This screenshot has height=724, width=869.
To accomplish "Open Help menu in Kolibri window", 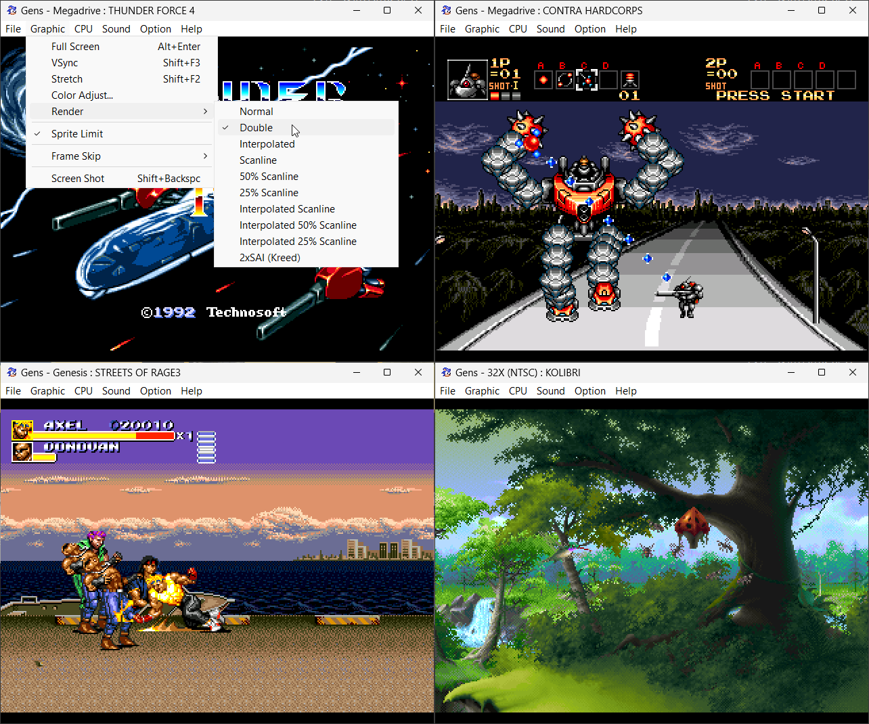I will [x=625, y=390].
